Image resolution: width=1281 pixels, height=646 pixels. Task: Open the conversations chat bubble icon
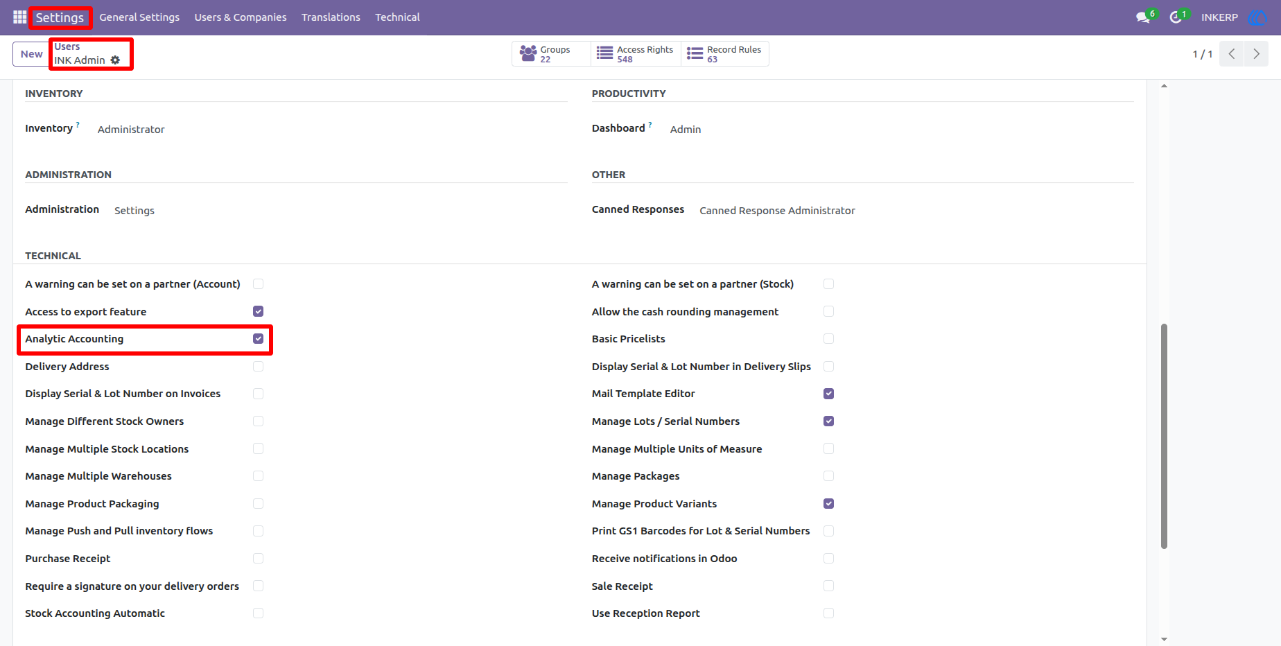(1143, 17)
